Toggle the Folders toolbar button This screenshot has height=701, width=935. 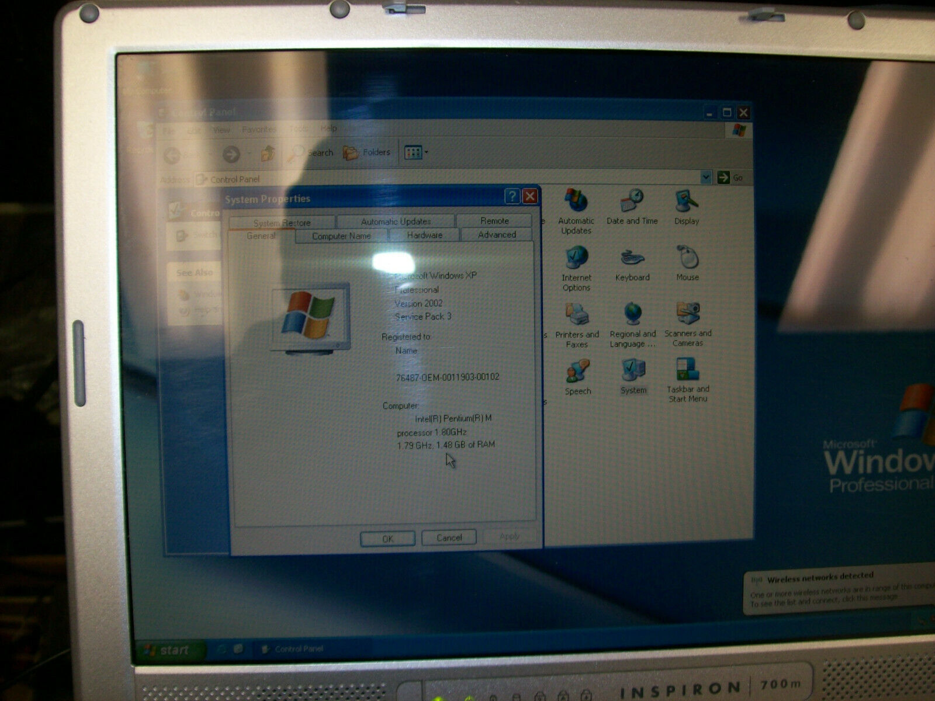pos(366,152)
